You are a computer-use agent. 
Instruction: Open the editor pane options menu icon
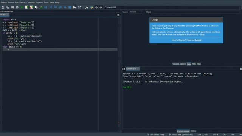pos(118,15)
